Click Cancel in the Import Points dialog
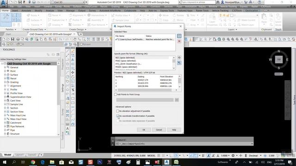The width and height of the screenshot is (296, 166). pyautogui.click(x=159, y=130)
